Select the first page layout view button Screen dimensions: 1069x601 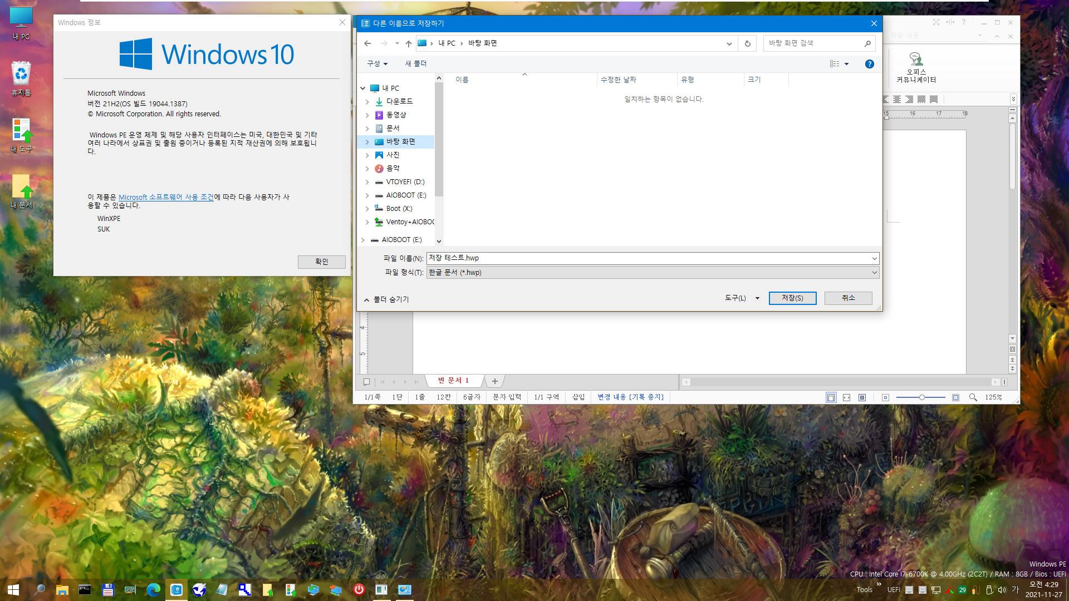point(831,397)
